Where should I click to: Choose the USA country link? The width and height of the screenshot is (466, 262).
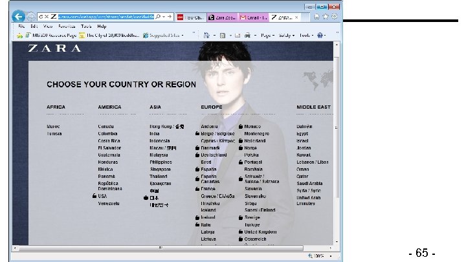click(x=102, y=196)
